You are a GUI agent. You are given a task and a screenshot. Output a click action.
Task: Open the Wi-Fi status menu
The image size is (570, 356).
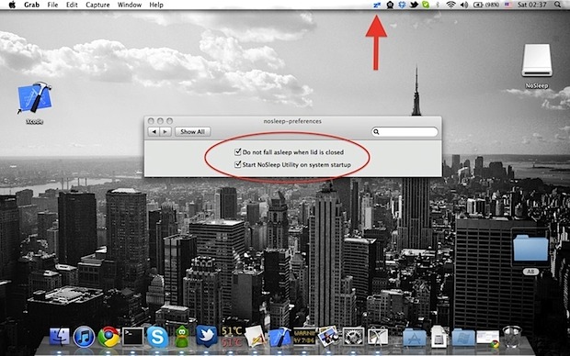coord(450,5)
